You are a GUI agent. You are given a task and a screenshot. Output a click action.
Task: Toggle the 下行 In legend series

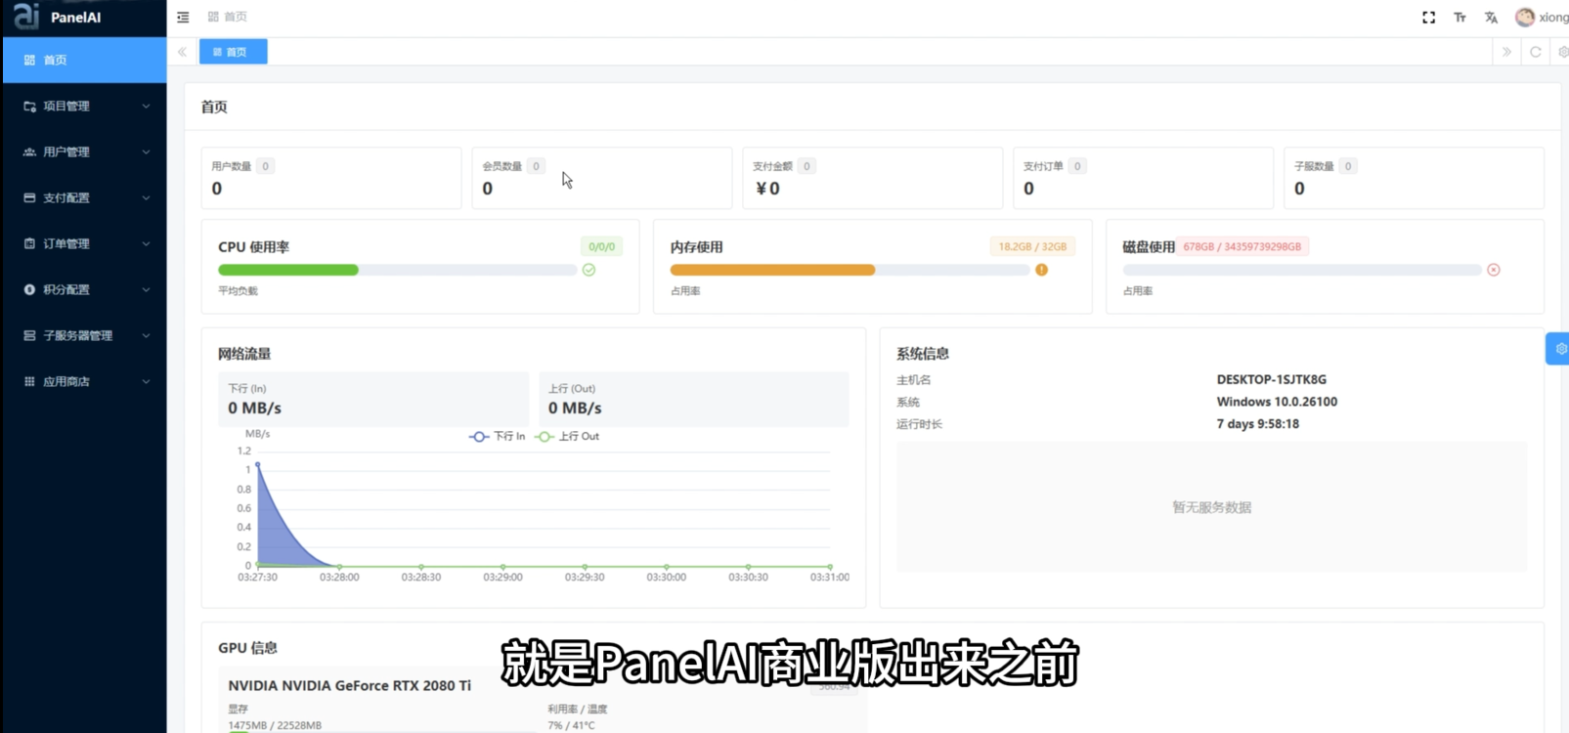tap(497, 436)
